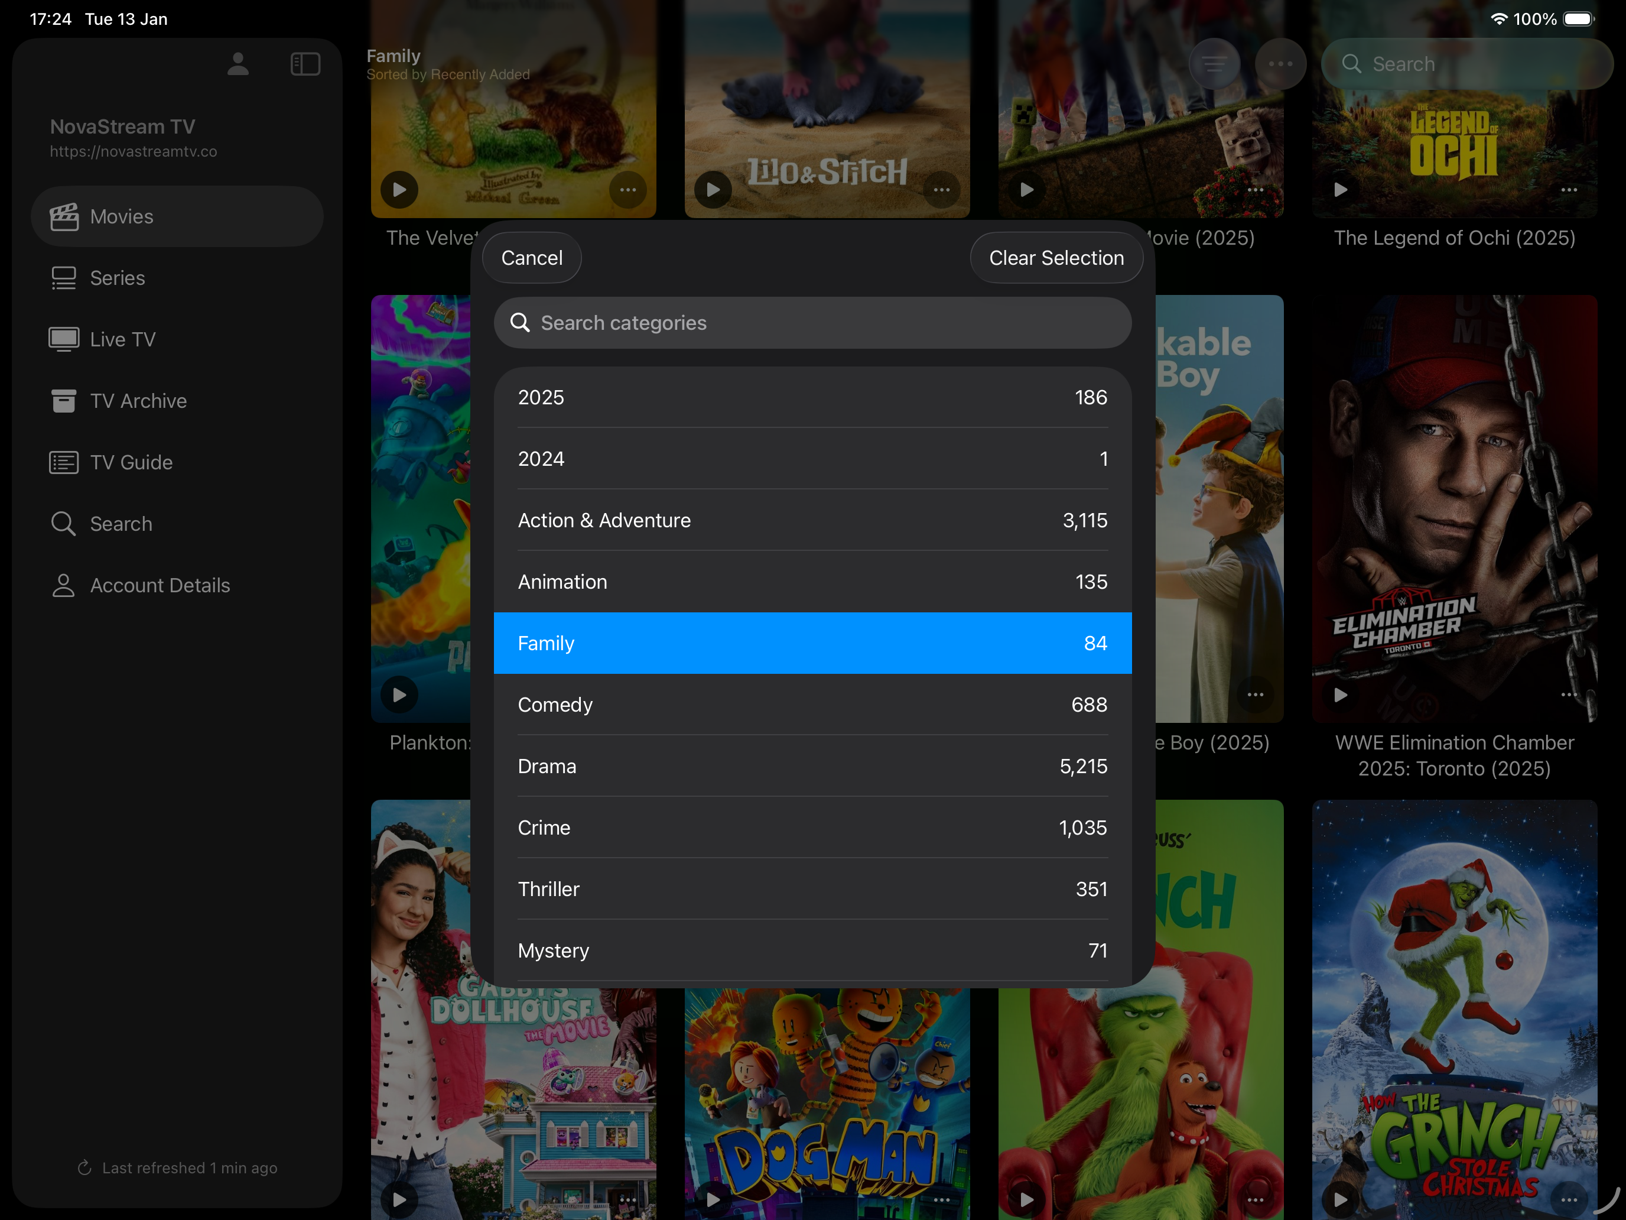Open more options on the Velvet rabbit poster
The width and height of the screenshot is (1626, 1220).
coord(627,190)
